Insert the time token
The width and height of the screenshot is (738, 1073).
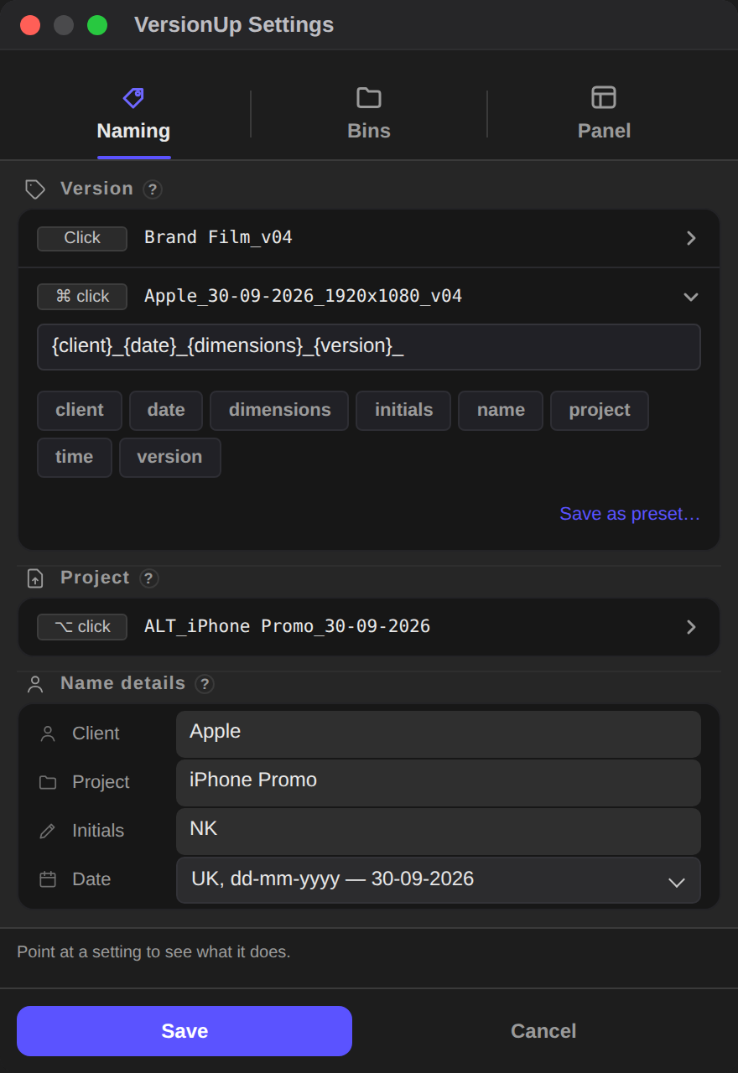(75, 458)
